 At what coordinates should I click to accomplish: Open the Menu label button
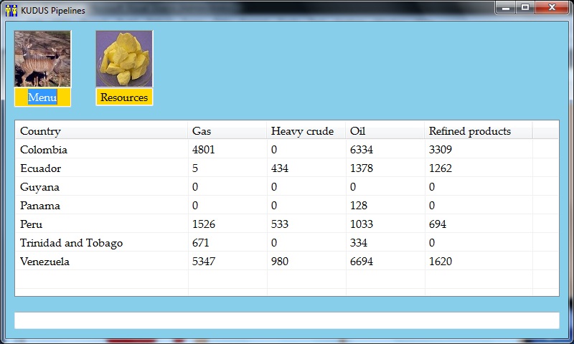pos(42,97)
